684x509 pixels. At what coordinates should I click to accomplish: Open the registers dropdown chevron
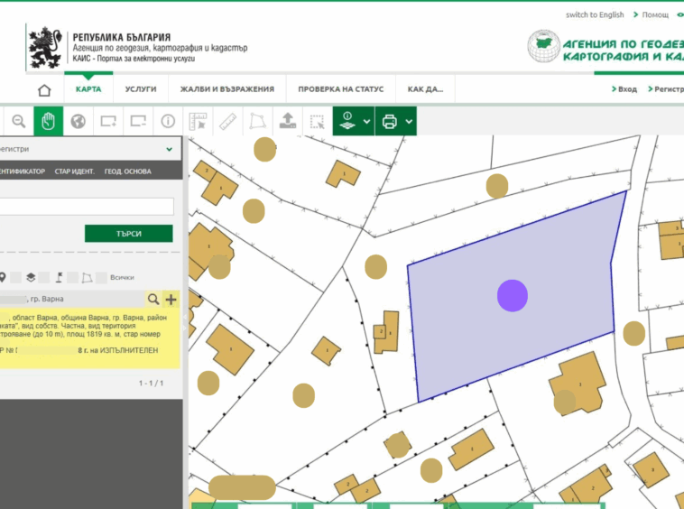tap(170, 149)
